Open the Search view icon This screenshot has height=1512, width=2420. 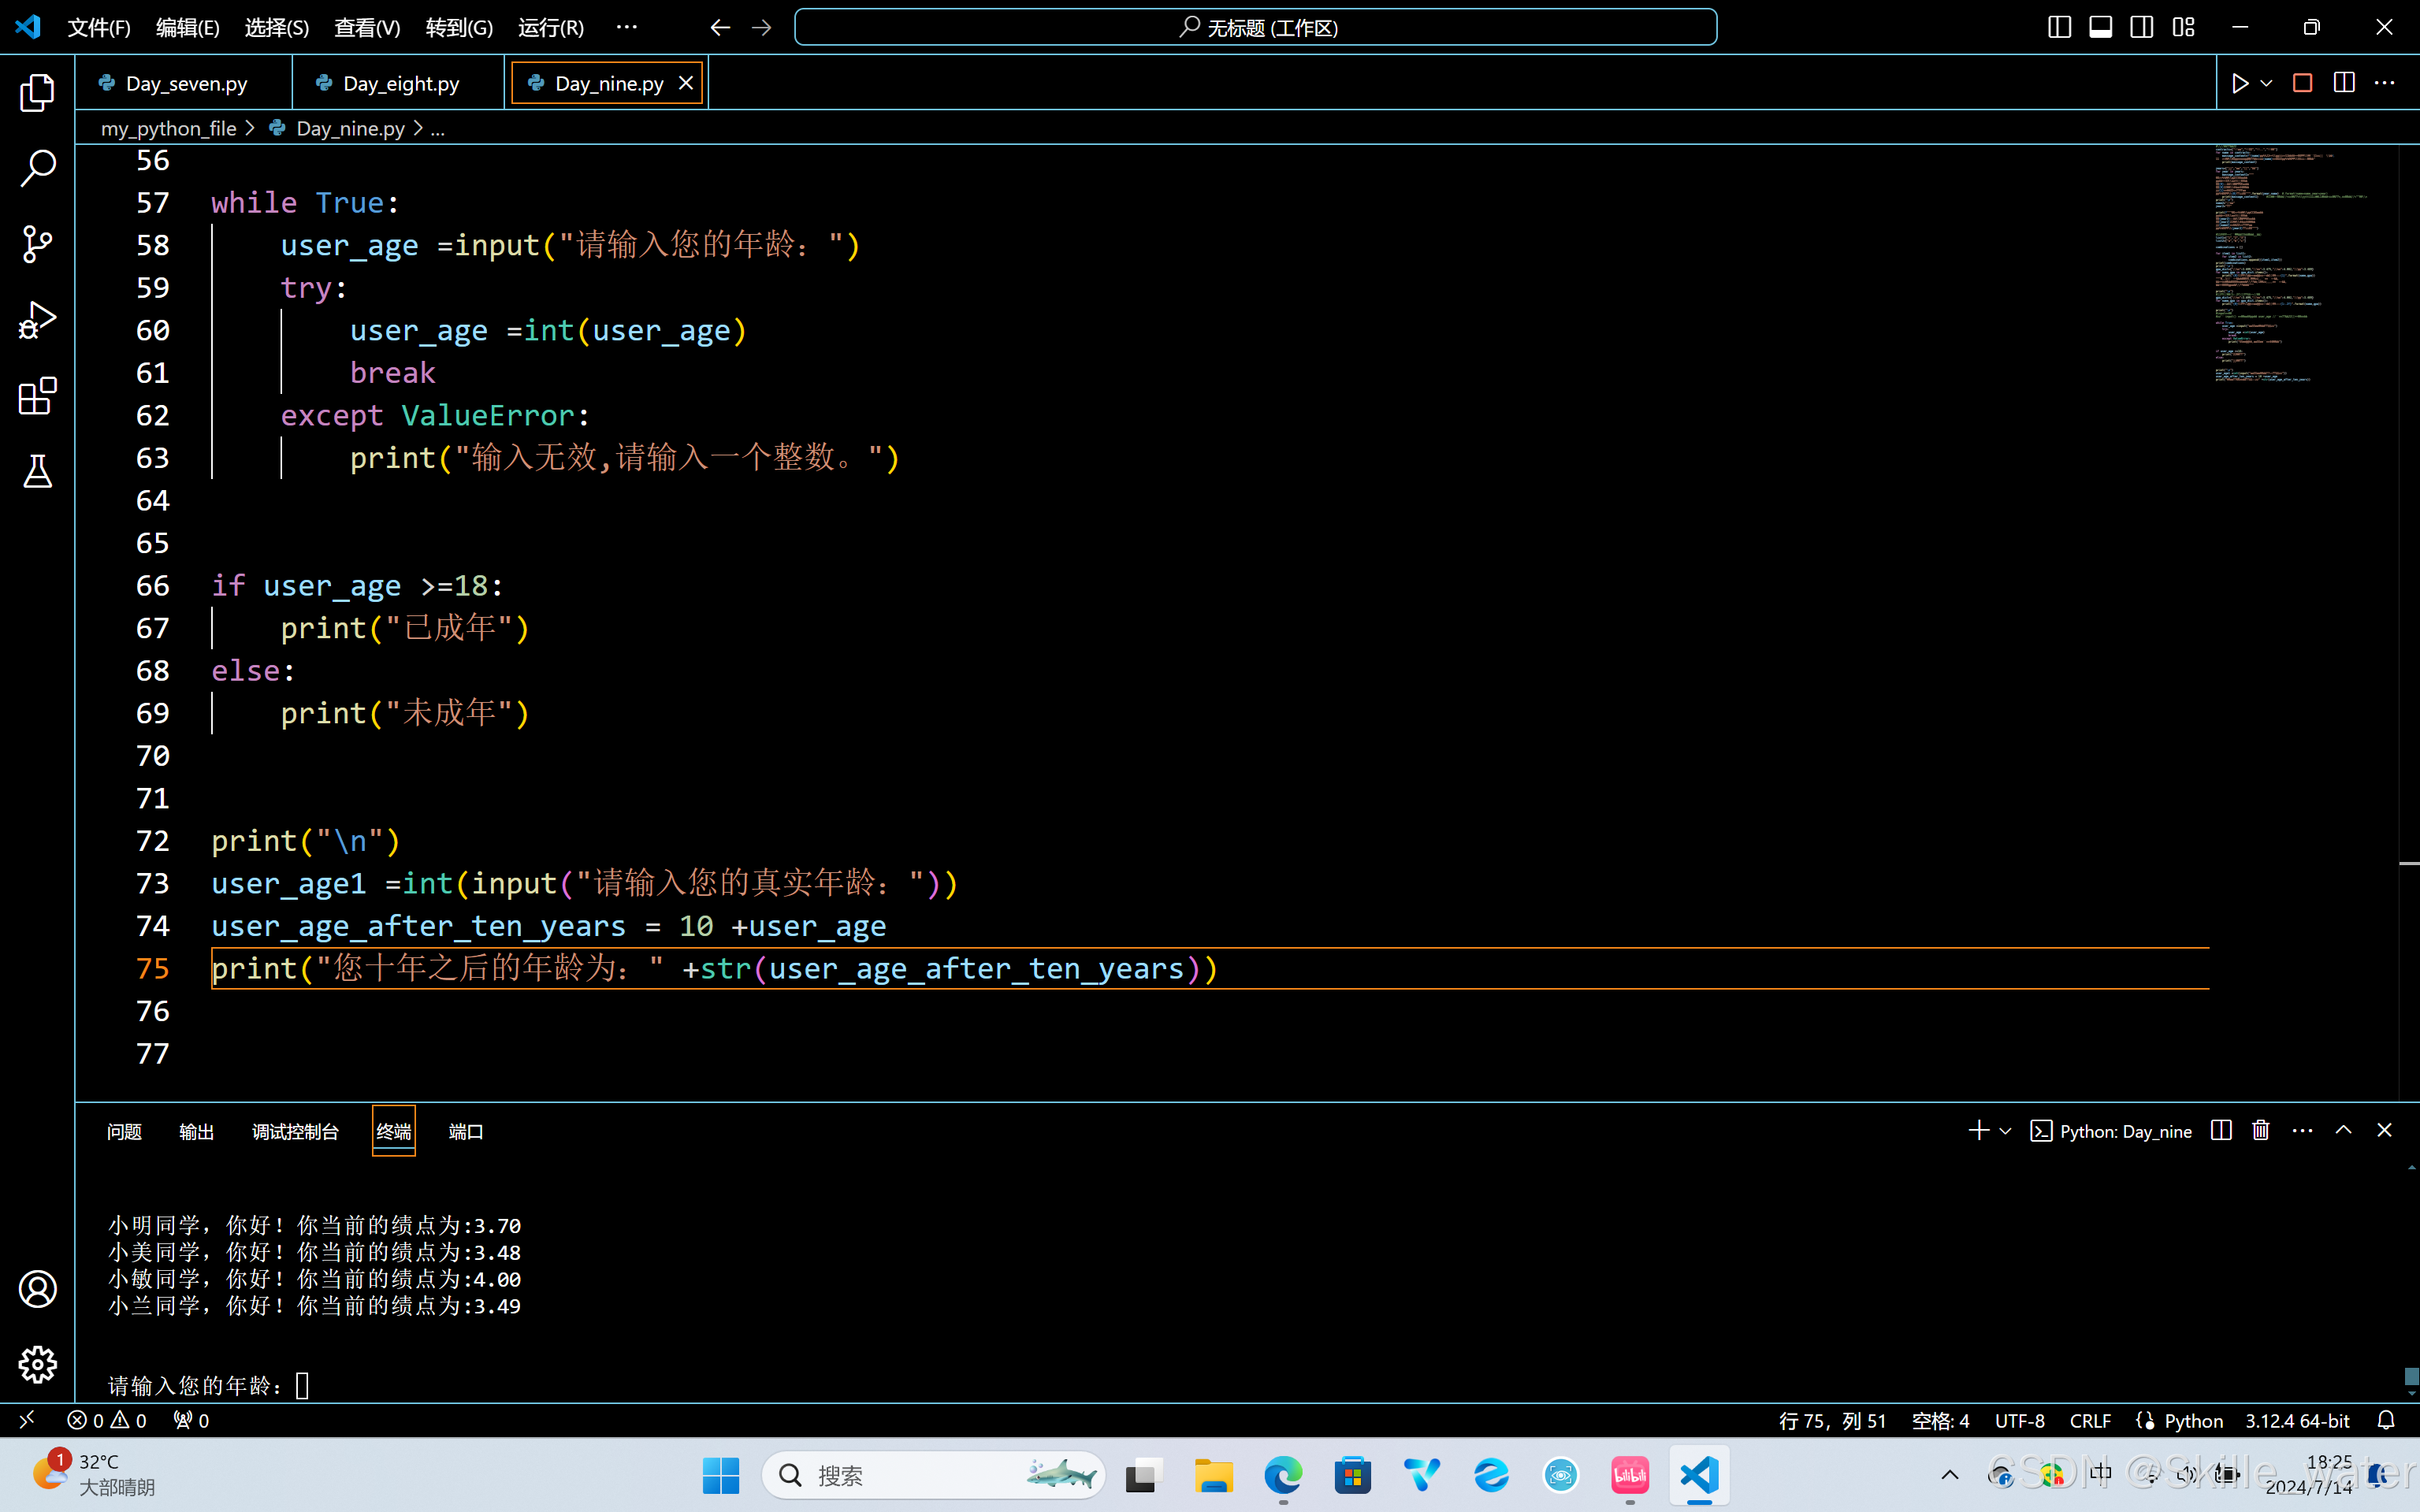(x=37, y=168)
